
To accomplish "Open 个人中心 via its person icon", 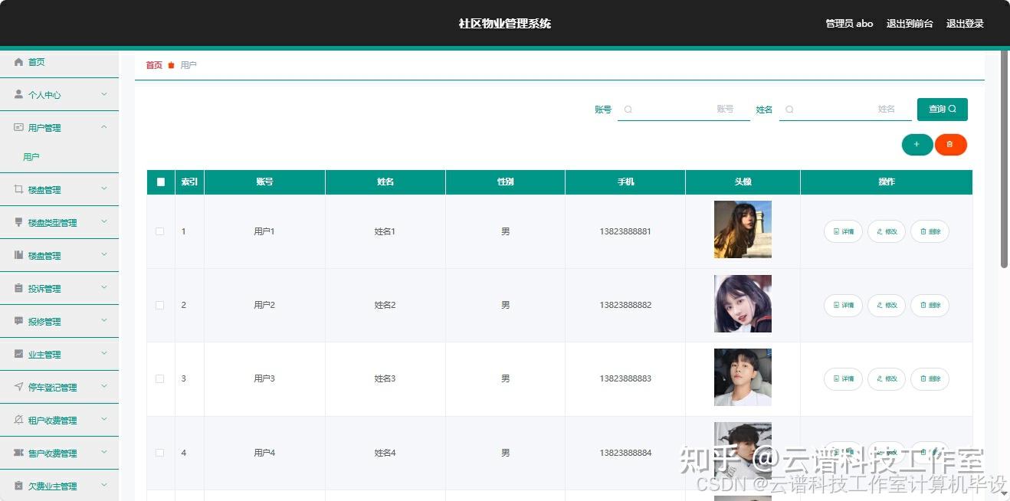I will 17,94.
